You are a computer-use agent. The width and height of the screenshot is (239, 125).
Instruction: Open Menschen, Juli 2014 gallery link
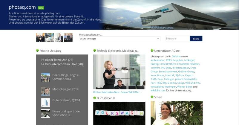point(65,89)
